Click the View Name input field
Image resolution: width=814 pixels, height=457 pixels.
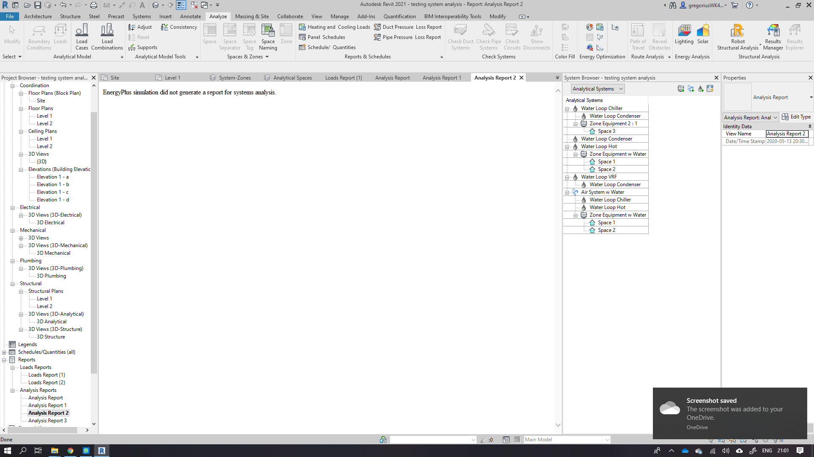(x=787, y=134)
